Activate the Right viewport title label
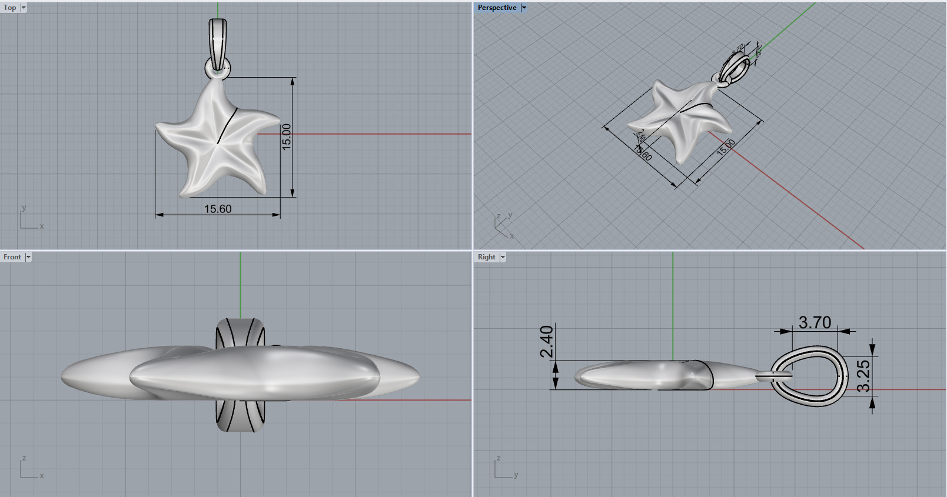 486,257
